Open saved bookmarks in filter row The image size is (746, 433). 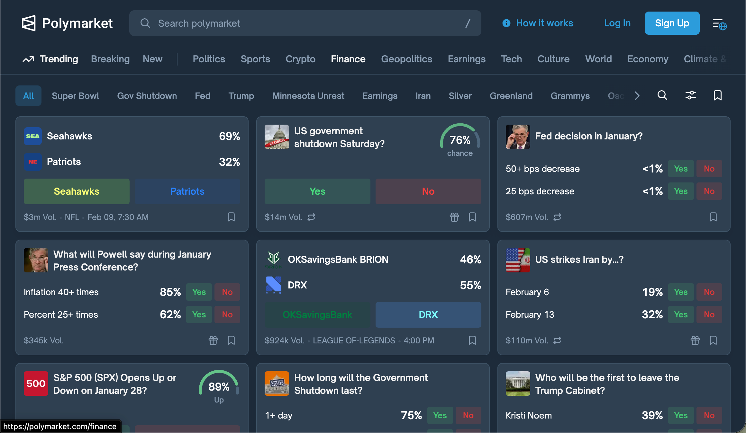(717, 95)
